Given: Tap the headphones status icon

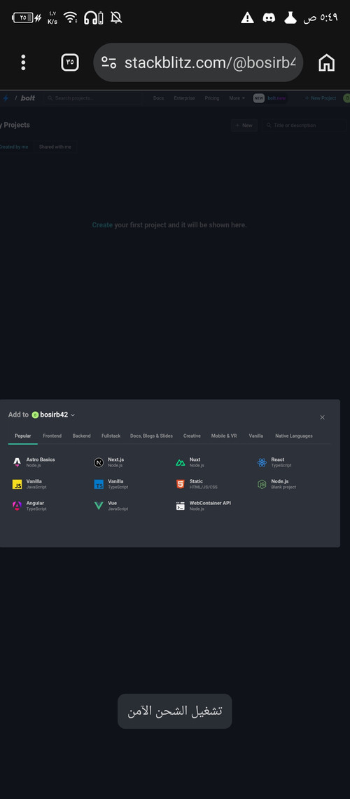Looking at the screenshot, I should [94, 18].
